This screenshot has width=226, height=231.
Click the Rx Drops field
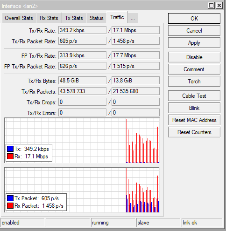135,102
